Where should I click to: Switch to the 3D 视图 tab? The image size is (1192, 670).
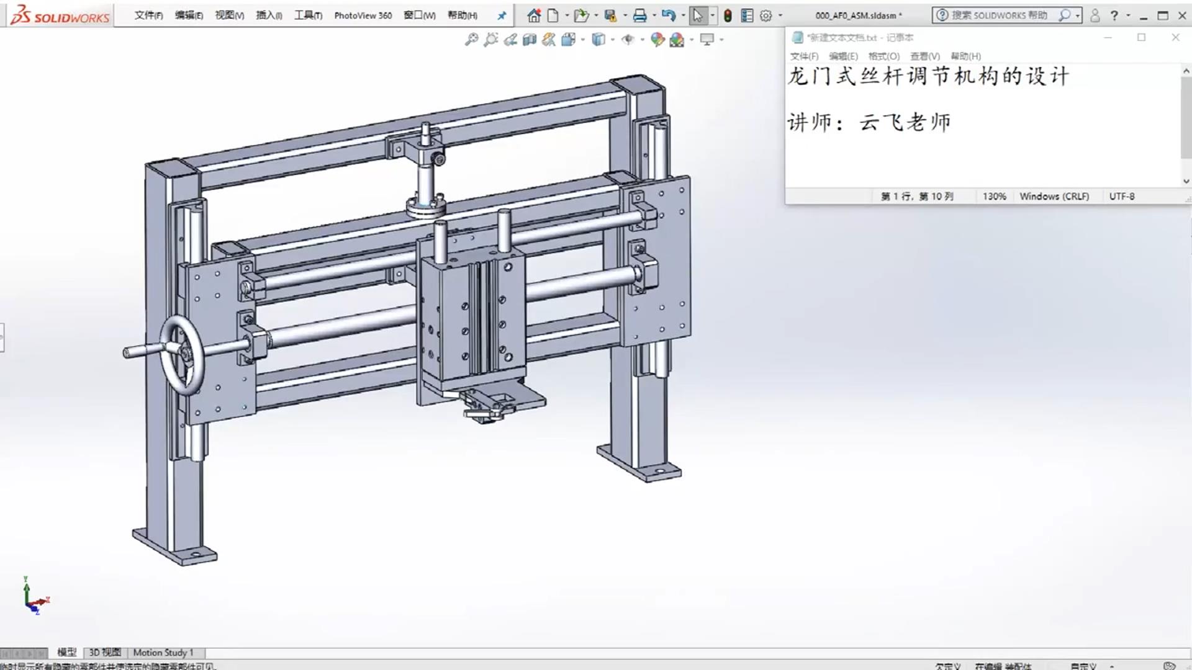coord(105,653)
